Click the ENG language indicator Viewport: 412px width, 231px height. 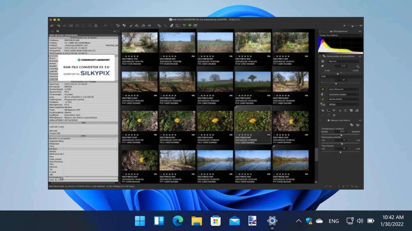pos(334,221)
